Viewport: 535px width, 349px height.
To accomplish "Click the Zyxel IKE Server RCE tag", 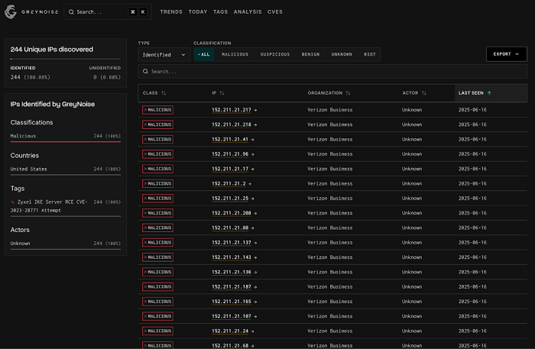I will pyautogui.click(x=49, y=206).
